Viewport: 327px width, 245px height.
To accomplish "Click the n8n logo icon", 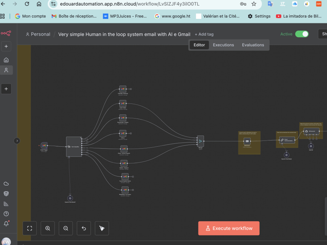I will point(6,33).
